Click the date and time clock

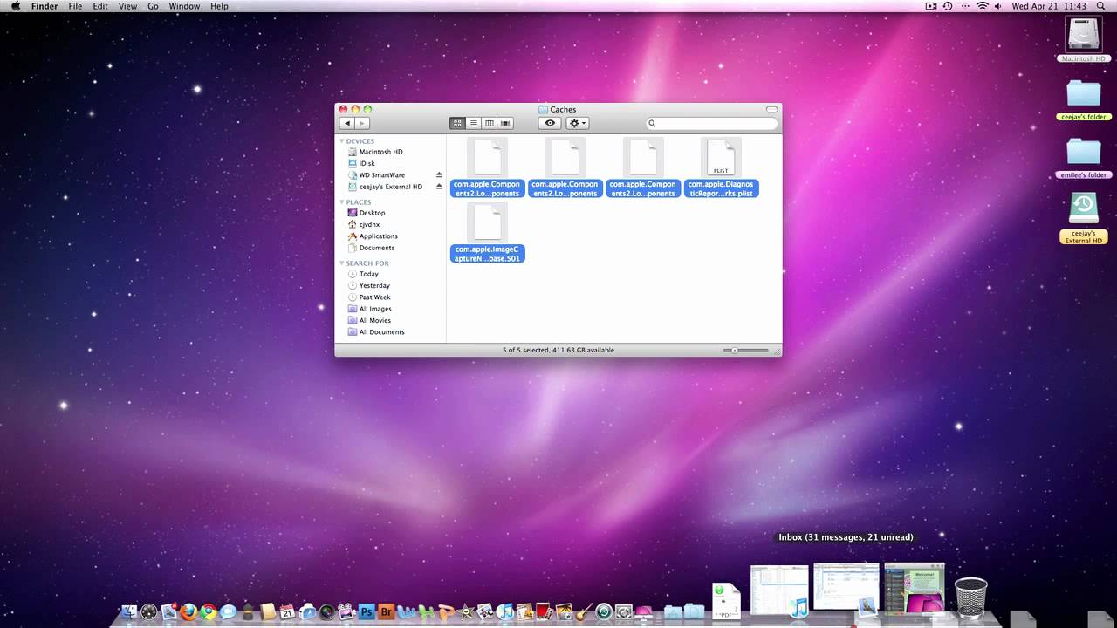[x=1049, y=6]
